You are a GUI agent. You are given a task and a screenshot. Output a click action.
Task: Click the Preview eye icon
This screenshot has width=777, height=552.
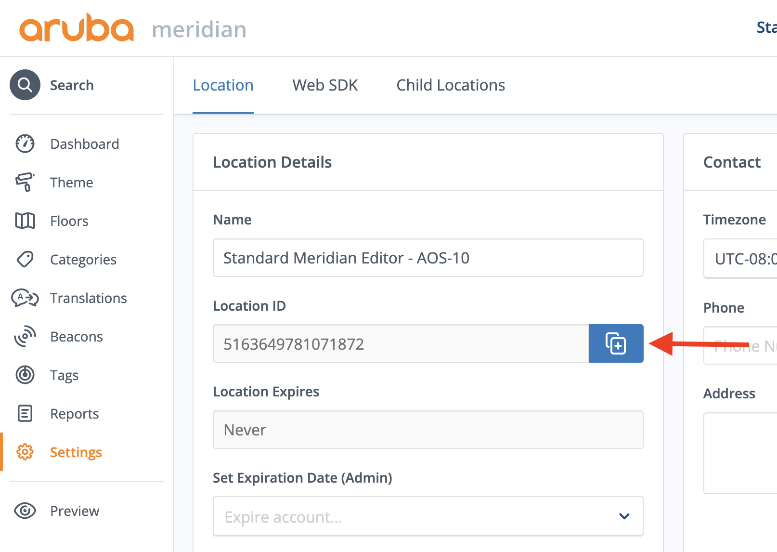(25, 511)
